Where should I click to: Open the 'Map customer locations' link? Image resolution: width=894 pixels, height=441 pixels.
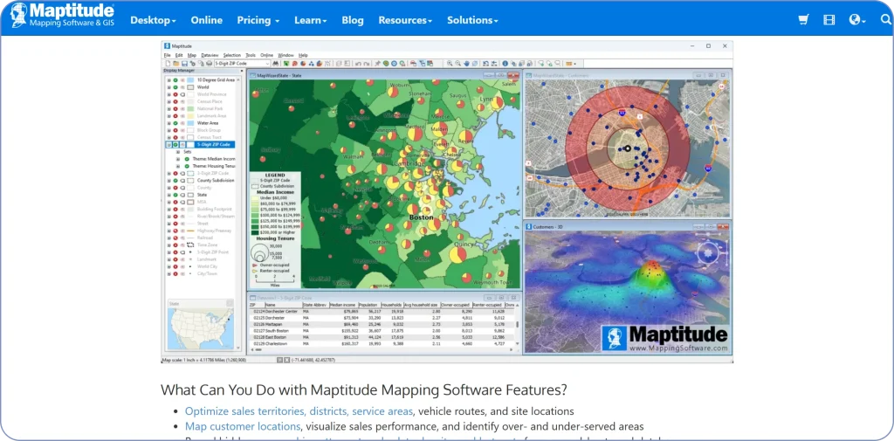coord(243,426)
